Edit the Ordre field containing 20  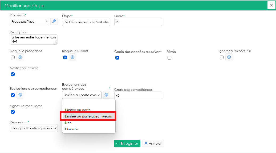click(138, 22)
